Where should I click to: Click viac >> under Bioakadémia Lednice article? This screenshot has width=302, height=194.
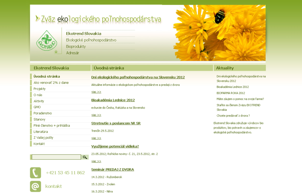tap(96, 115)
